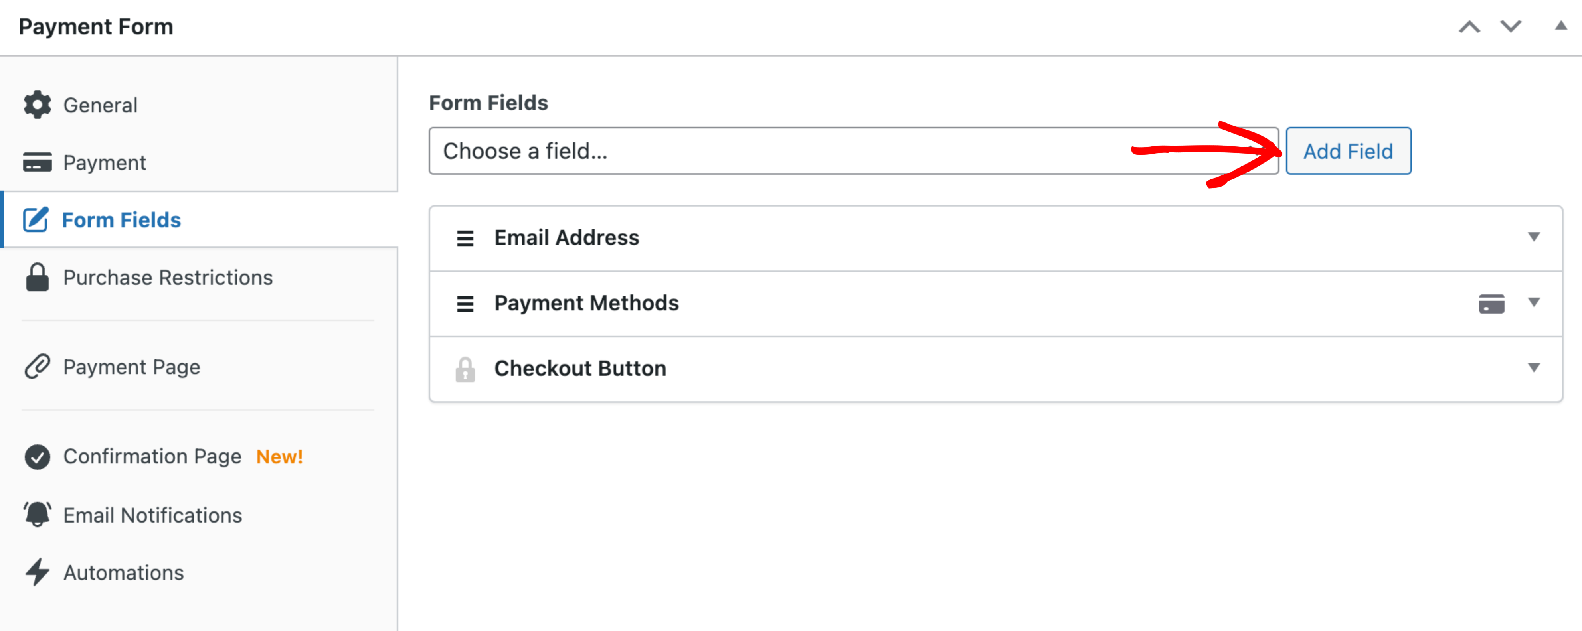Click the Payment Methods drag handle icon
Screen dimensions: 1582x631
click(465, 304)
